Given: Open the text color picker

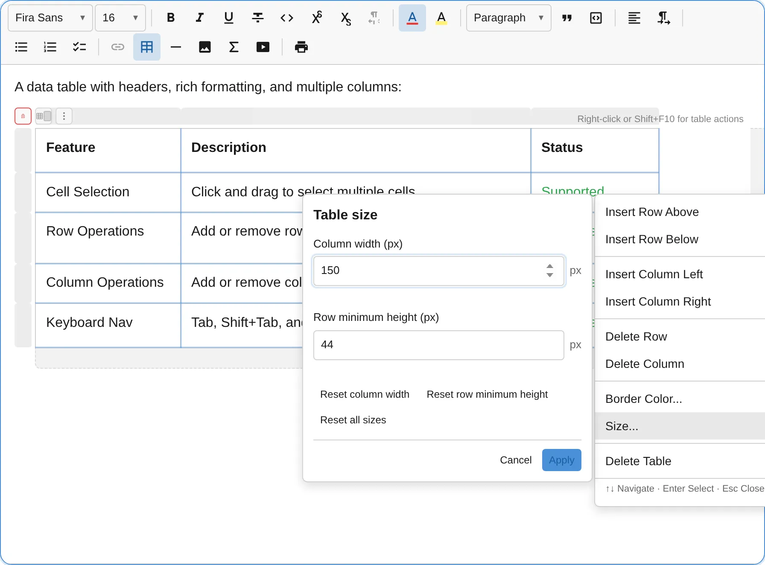Looking at the screenshot, I should click(412, 18).
